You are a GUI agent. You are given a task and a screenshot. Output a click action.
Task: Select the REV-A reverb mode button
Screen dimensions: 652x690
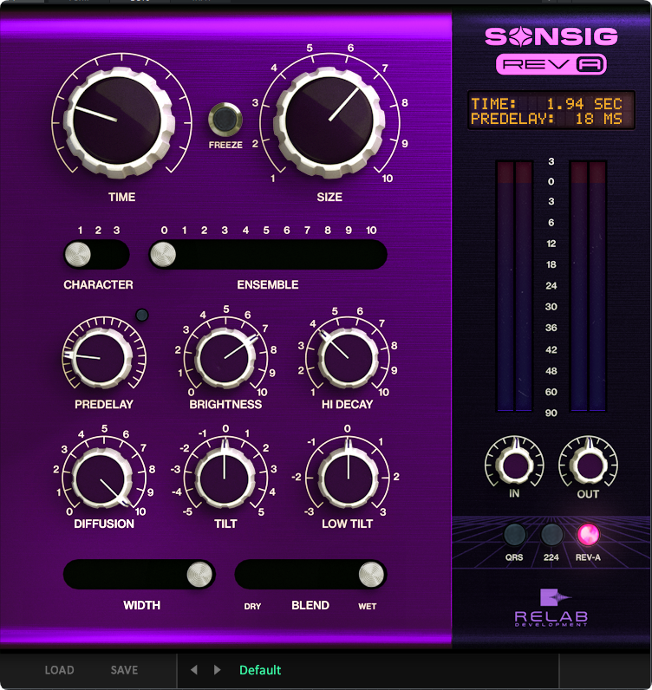click(x=588, y=535)
